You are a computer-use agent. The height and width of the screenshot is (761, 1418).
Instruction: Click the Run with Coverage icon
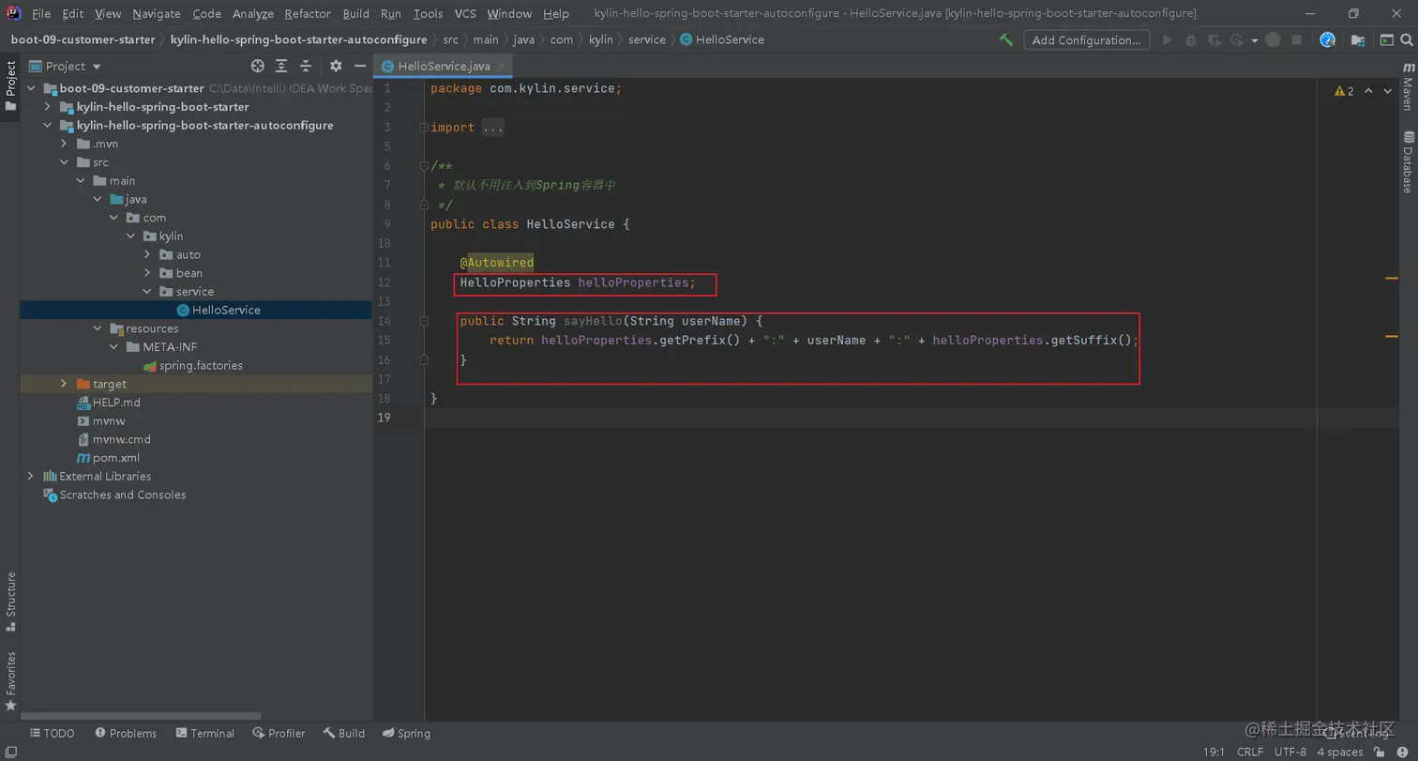tap(1214, 40)
